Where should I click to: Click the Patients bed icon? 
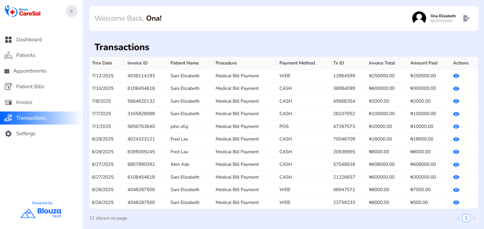pyautogui.click(x=8, y=55)
